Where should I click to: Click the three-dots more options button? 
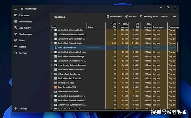point(174,16)
